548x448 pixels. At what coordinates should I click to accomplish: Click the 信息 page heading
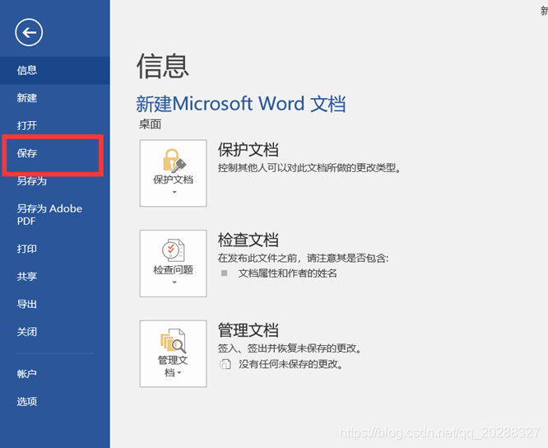point(163,66)
